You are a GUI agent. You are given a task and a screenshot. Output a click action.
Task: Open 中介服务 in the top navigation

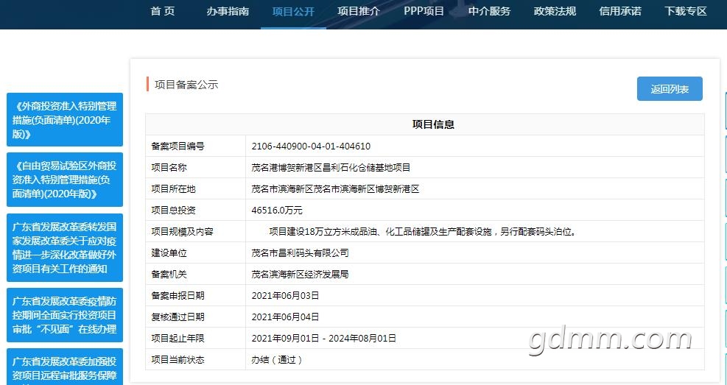[x=489, y=11]
